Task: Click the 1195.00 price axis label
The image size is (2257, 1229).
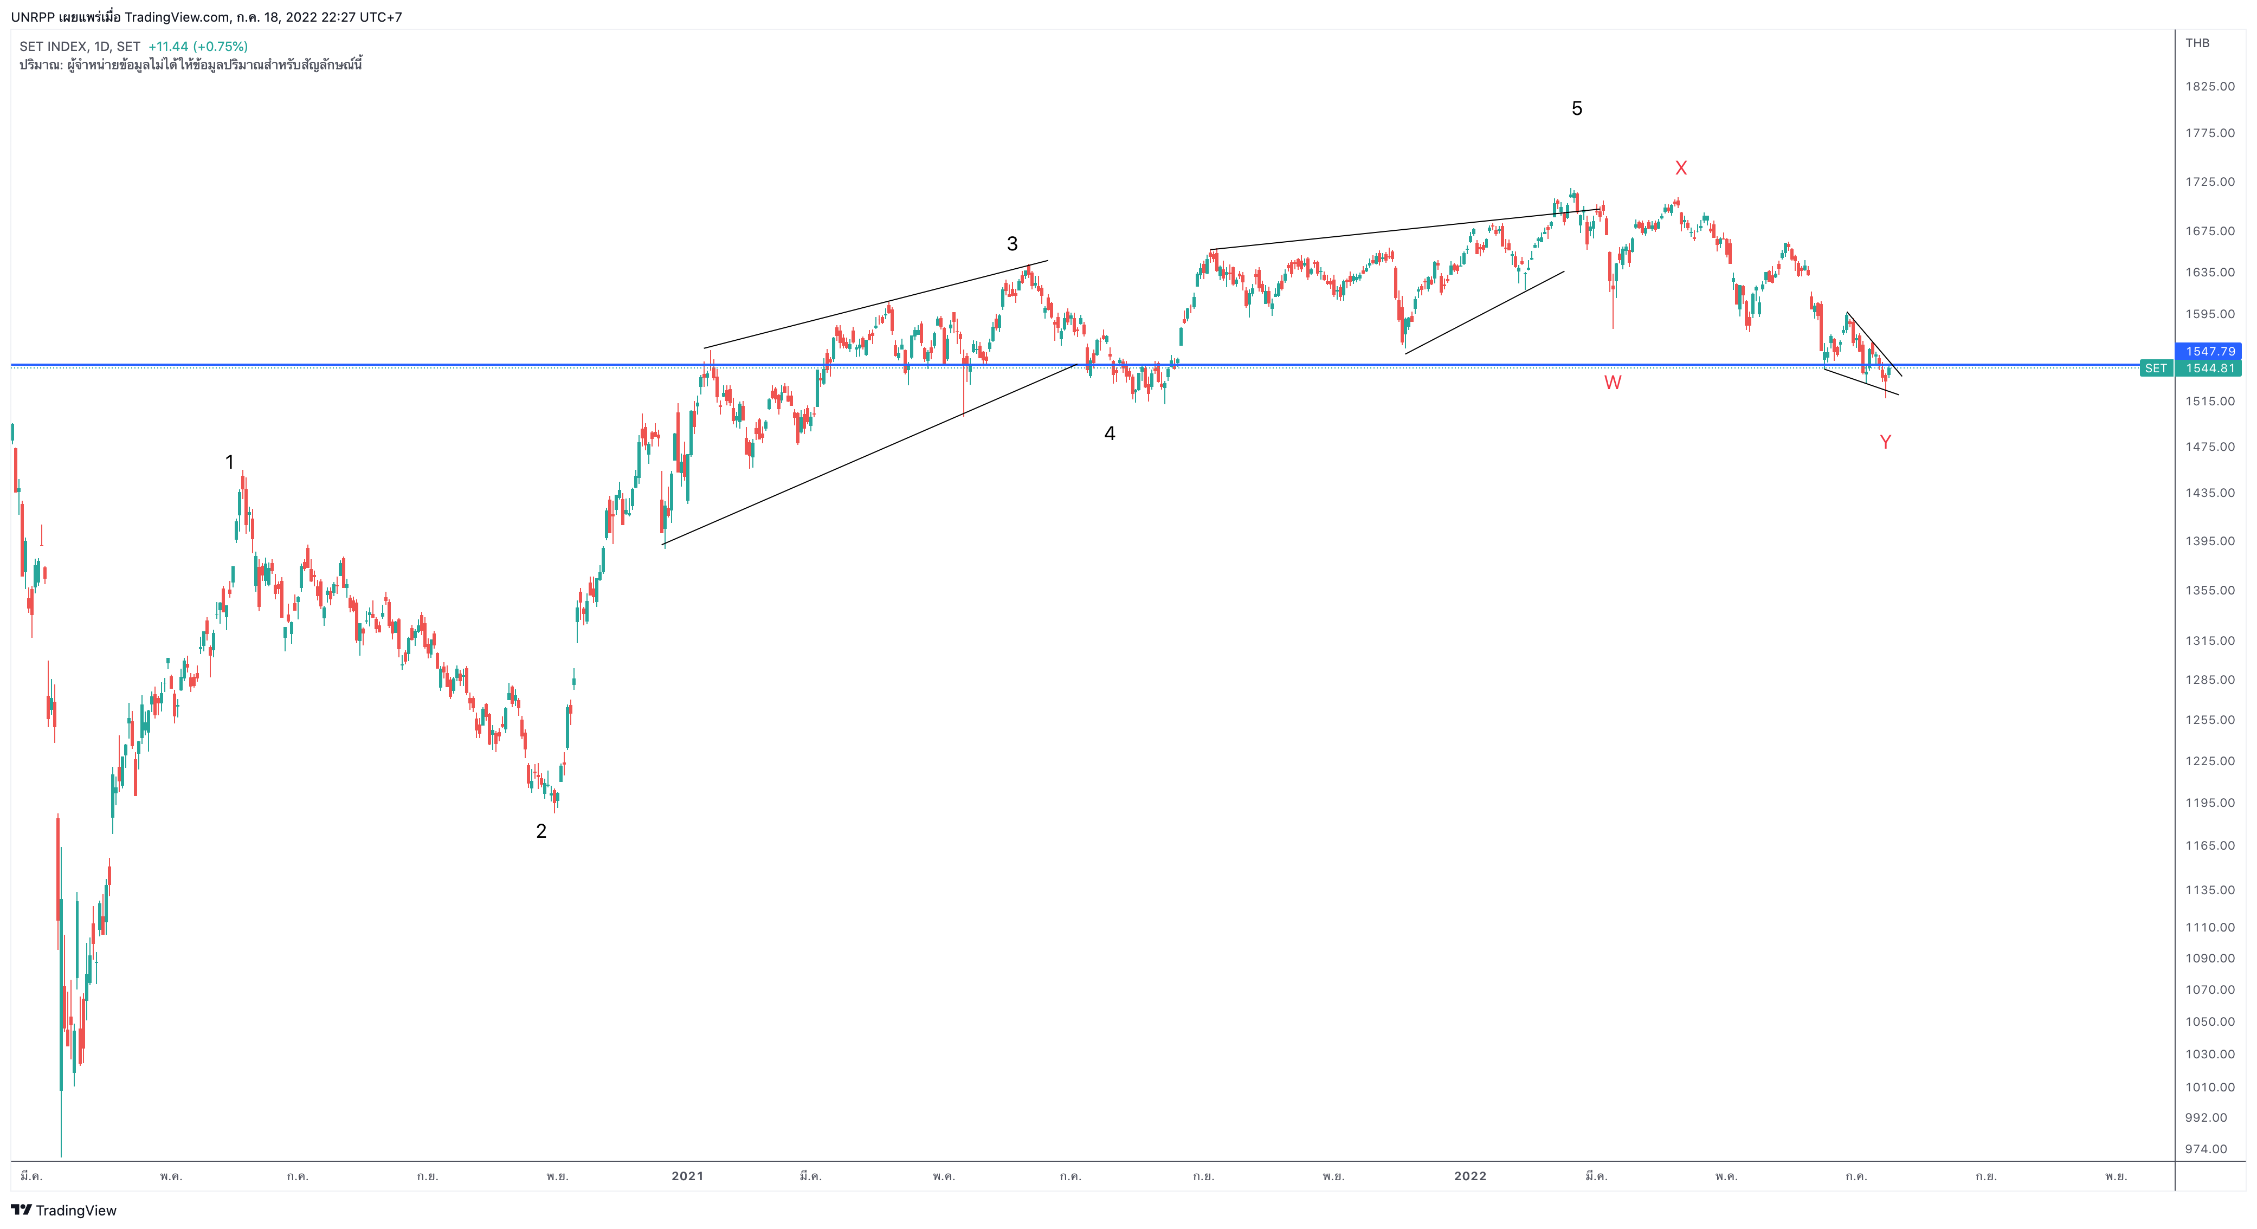Action: click(2210, 803)
